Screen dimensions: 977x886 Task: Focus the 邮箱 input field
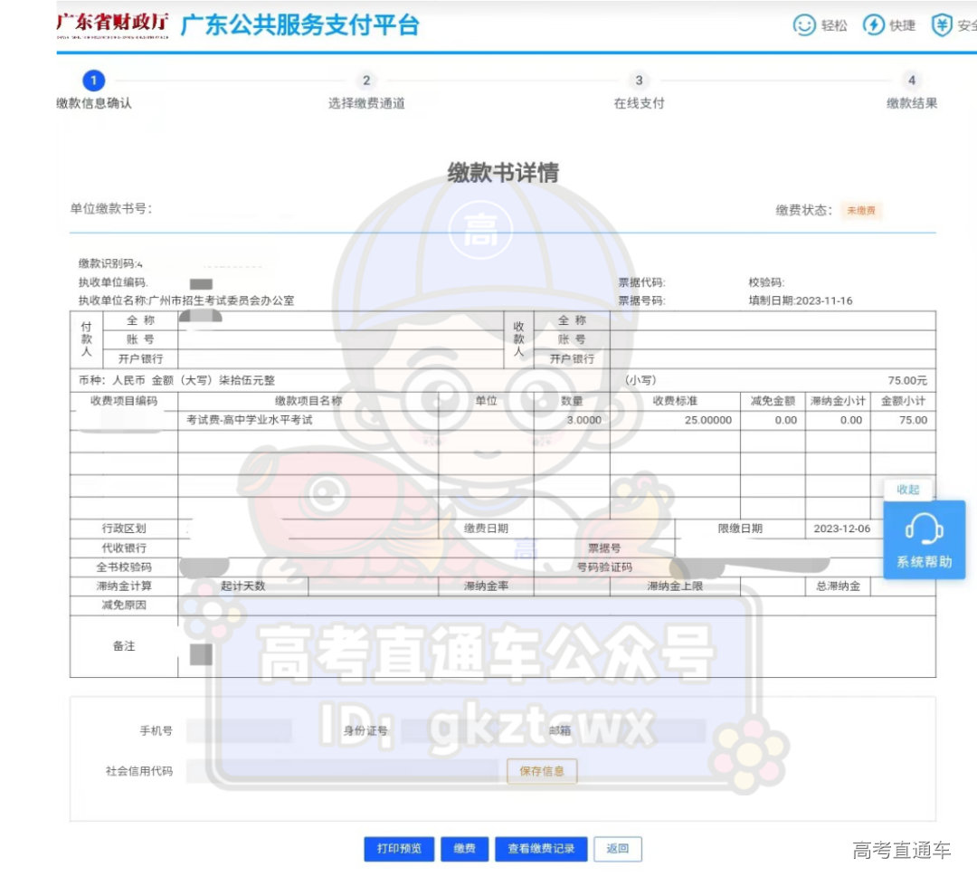pyautogui.click(x=642, y=730)
